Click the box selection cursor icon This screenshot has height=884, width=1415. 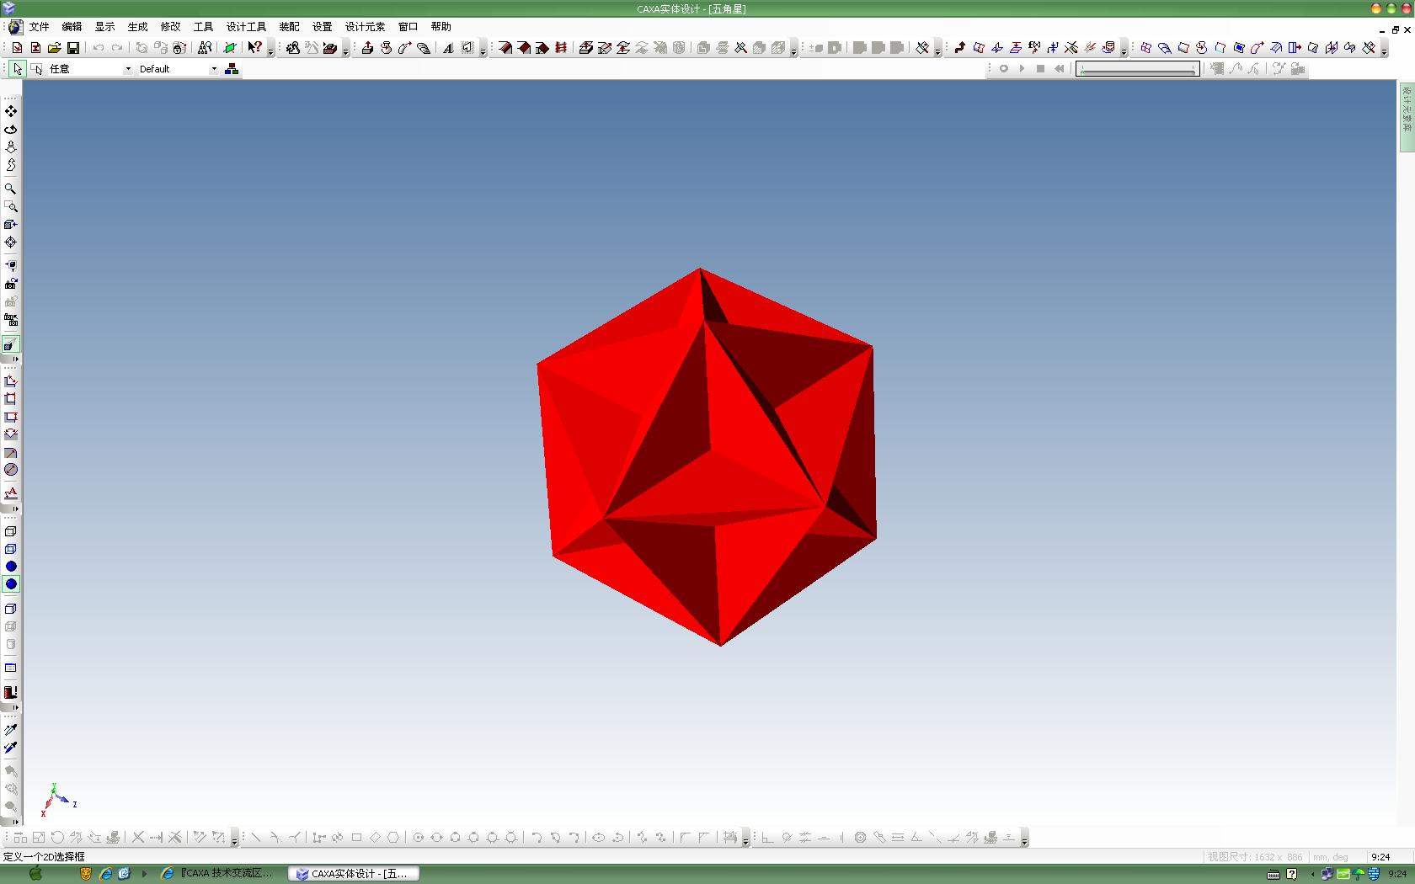pyautogui.click(x=37, y=69)
